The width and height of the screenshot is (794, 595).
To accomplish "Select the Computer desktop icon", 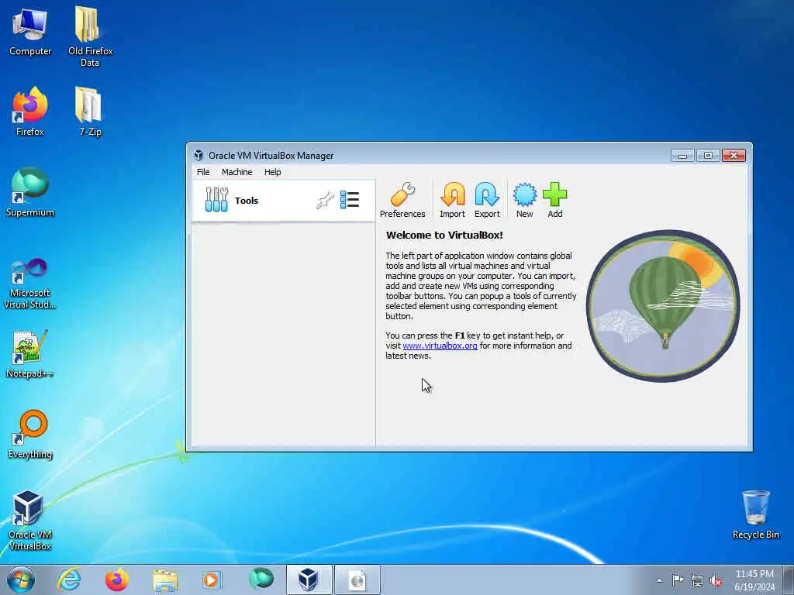I will [30, 31].
